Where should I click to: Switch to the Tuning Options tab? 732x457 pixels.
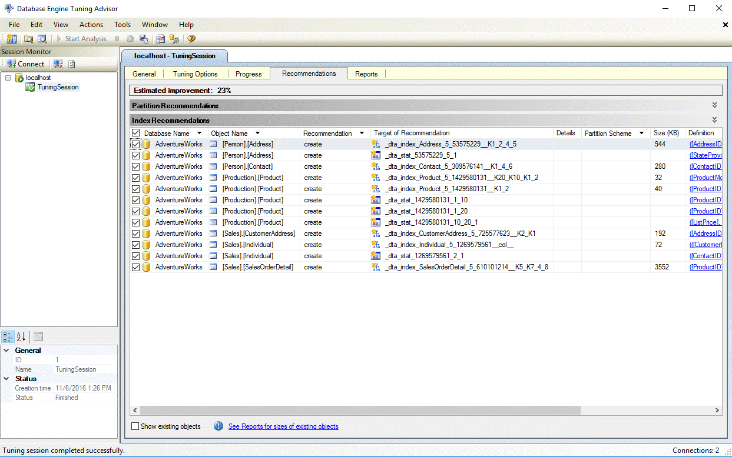(196, 74)
